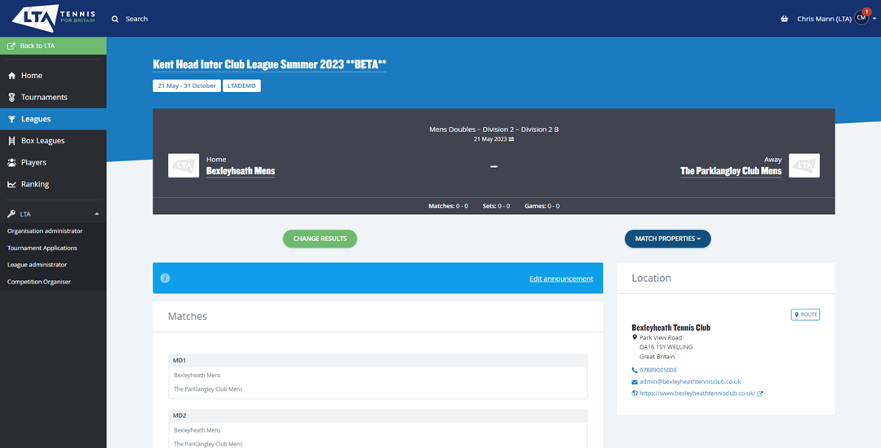Open the shopping basket icon
The height and width of the screenshot is (448, 881).
(x=784, y=19)
